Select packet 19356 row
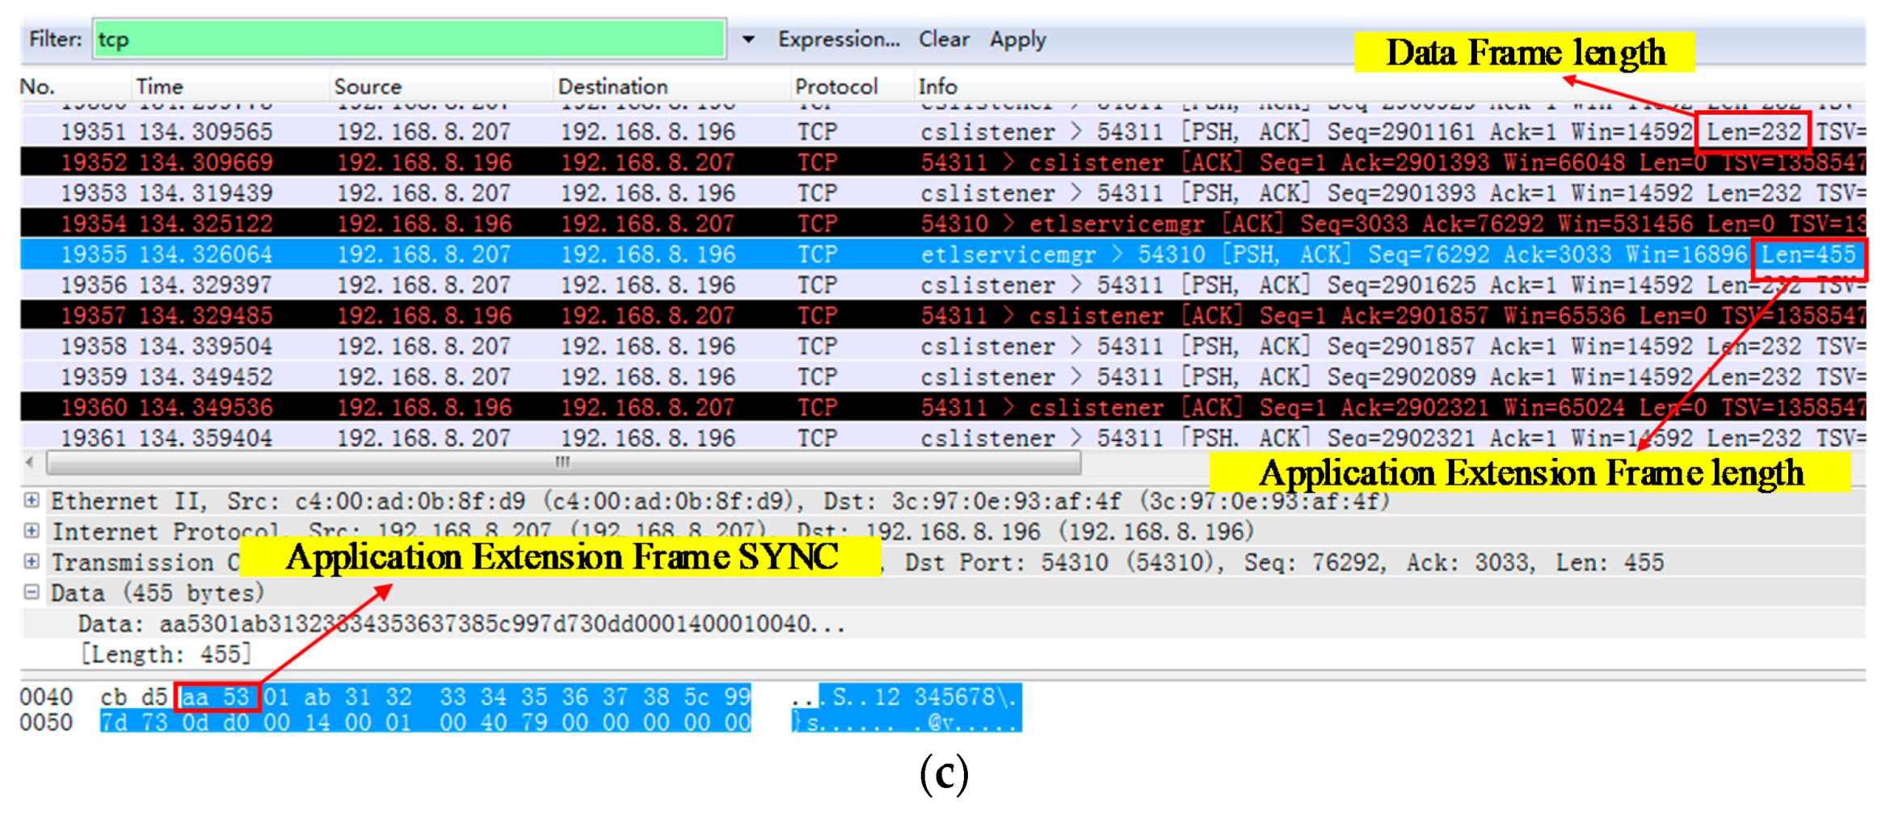 tap(943, 285)
